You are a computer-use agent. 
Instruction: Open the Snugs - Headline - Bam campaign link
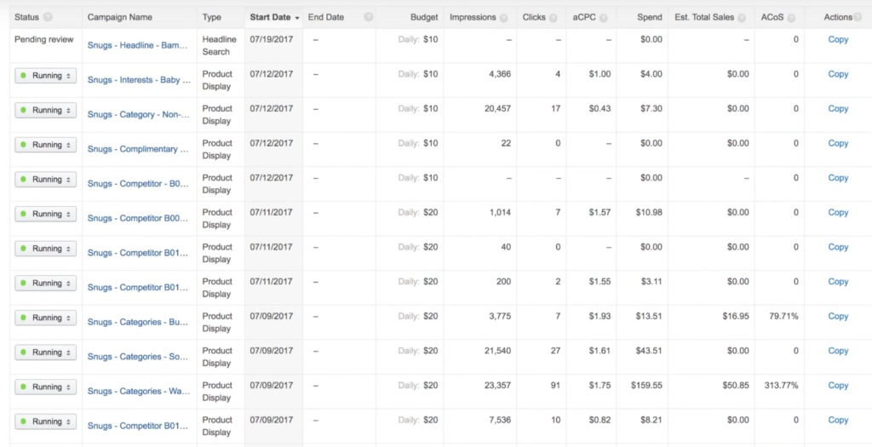[x=138, y=46]
